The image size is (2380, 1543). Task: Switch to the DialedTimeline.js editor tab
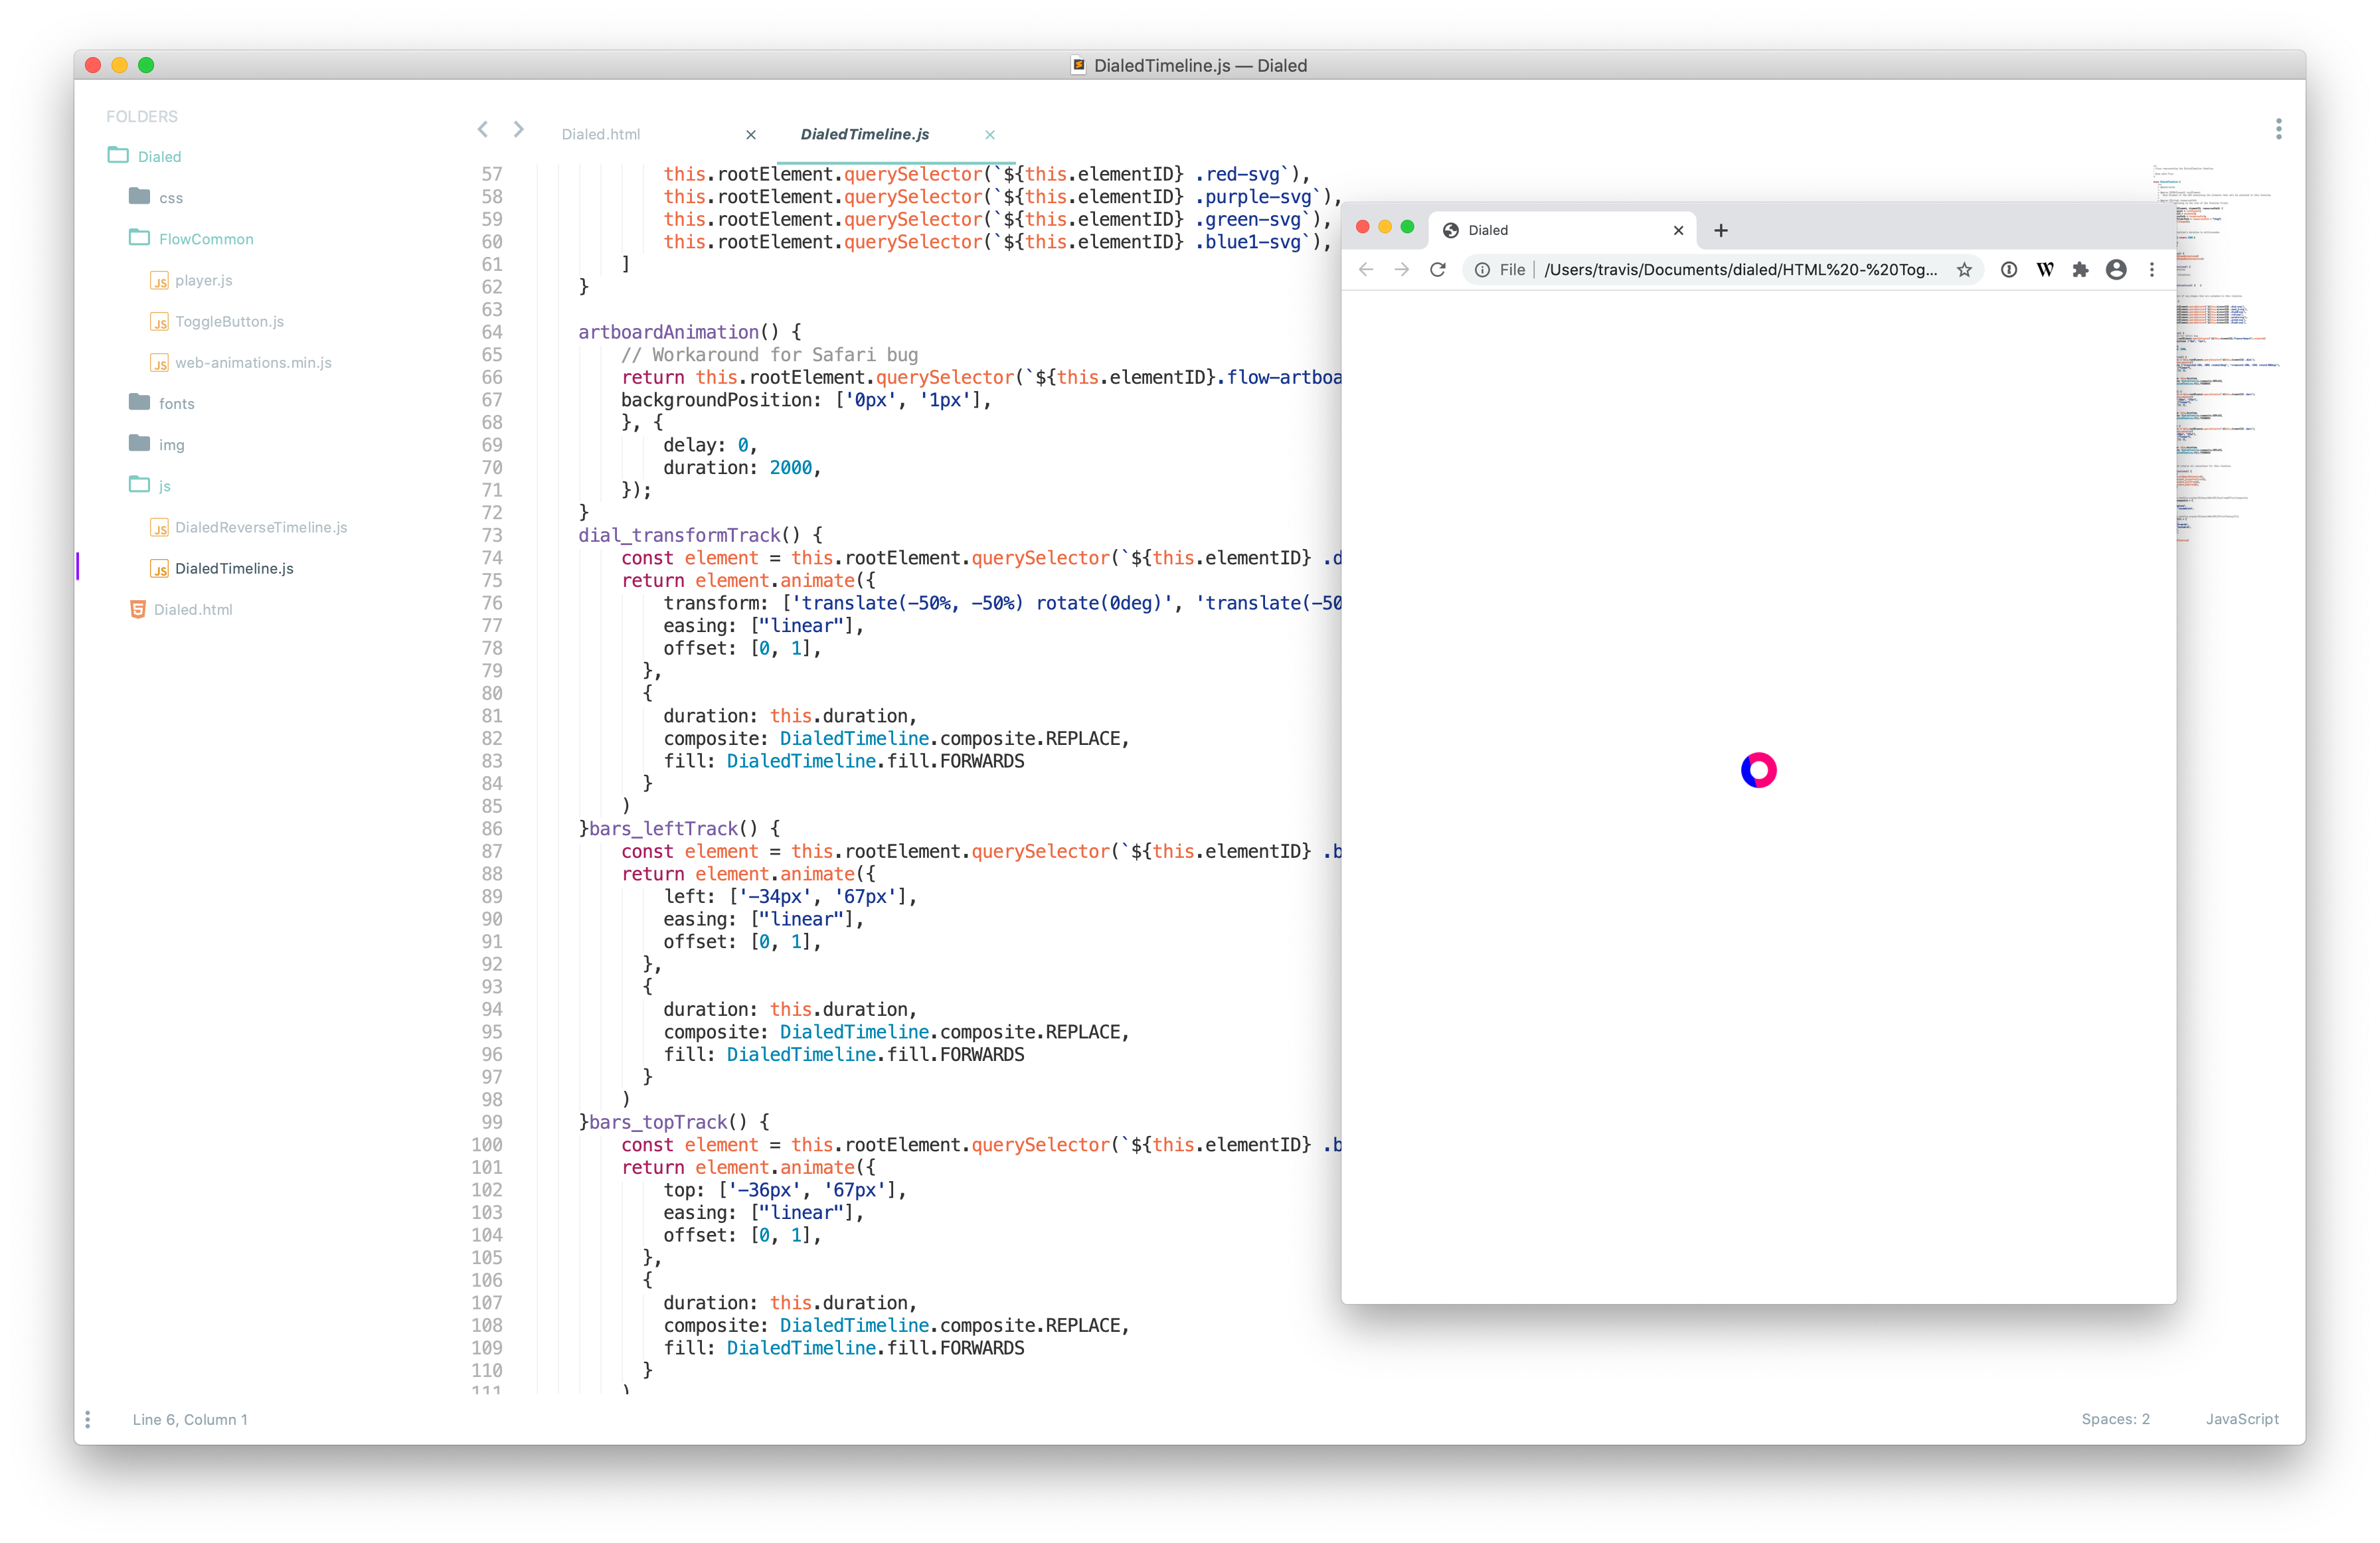(864, 134)
